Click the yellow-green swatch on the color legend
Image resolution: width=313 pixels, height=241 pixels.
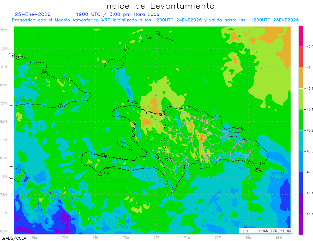(301, 99)
